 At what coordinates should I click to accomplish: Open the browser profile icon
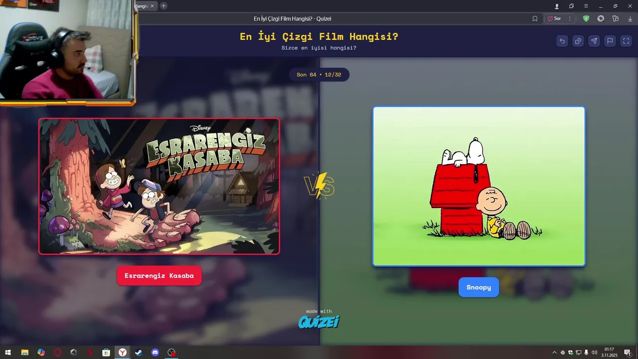click(557, 6)
